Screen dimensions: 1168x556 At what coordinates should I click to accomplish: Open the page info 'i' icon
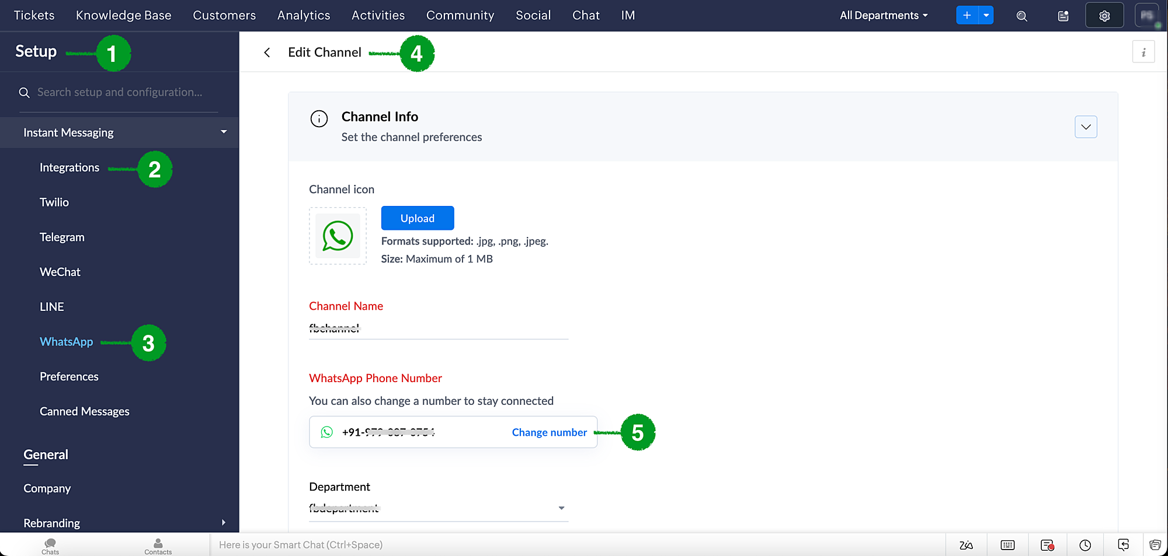(1143, 53)
